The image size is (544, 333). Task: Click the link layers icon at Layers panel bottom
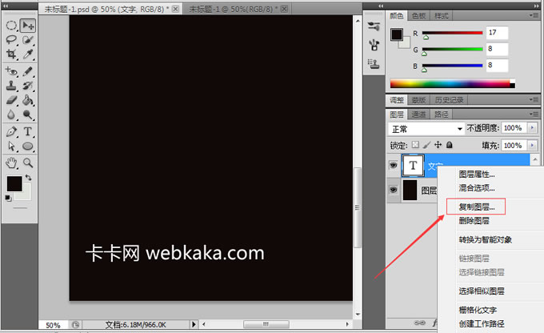pos(419,323)
